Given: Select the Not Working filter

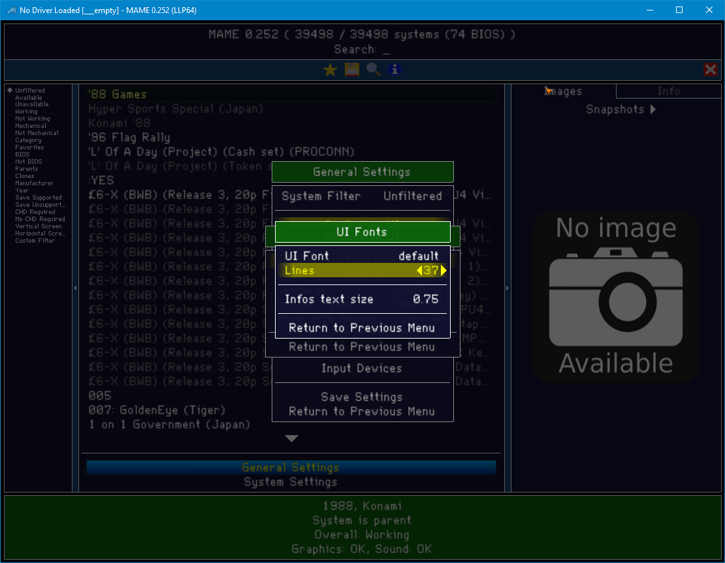Looking at the screenshot, I should click(33, 118).
